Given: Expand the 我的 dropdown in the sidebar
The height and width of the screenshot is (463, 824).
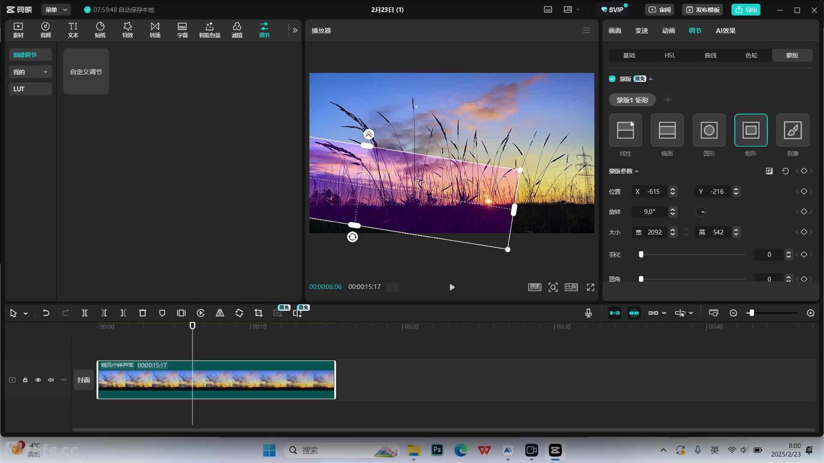Looking at the screenshot, I should (30, 72).
